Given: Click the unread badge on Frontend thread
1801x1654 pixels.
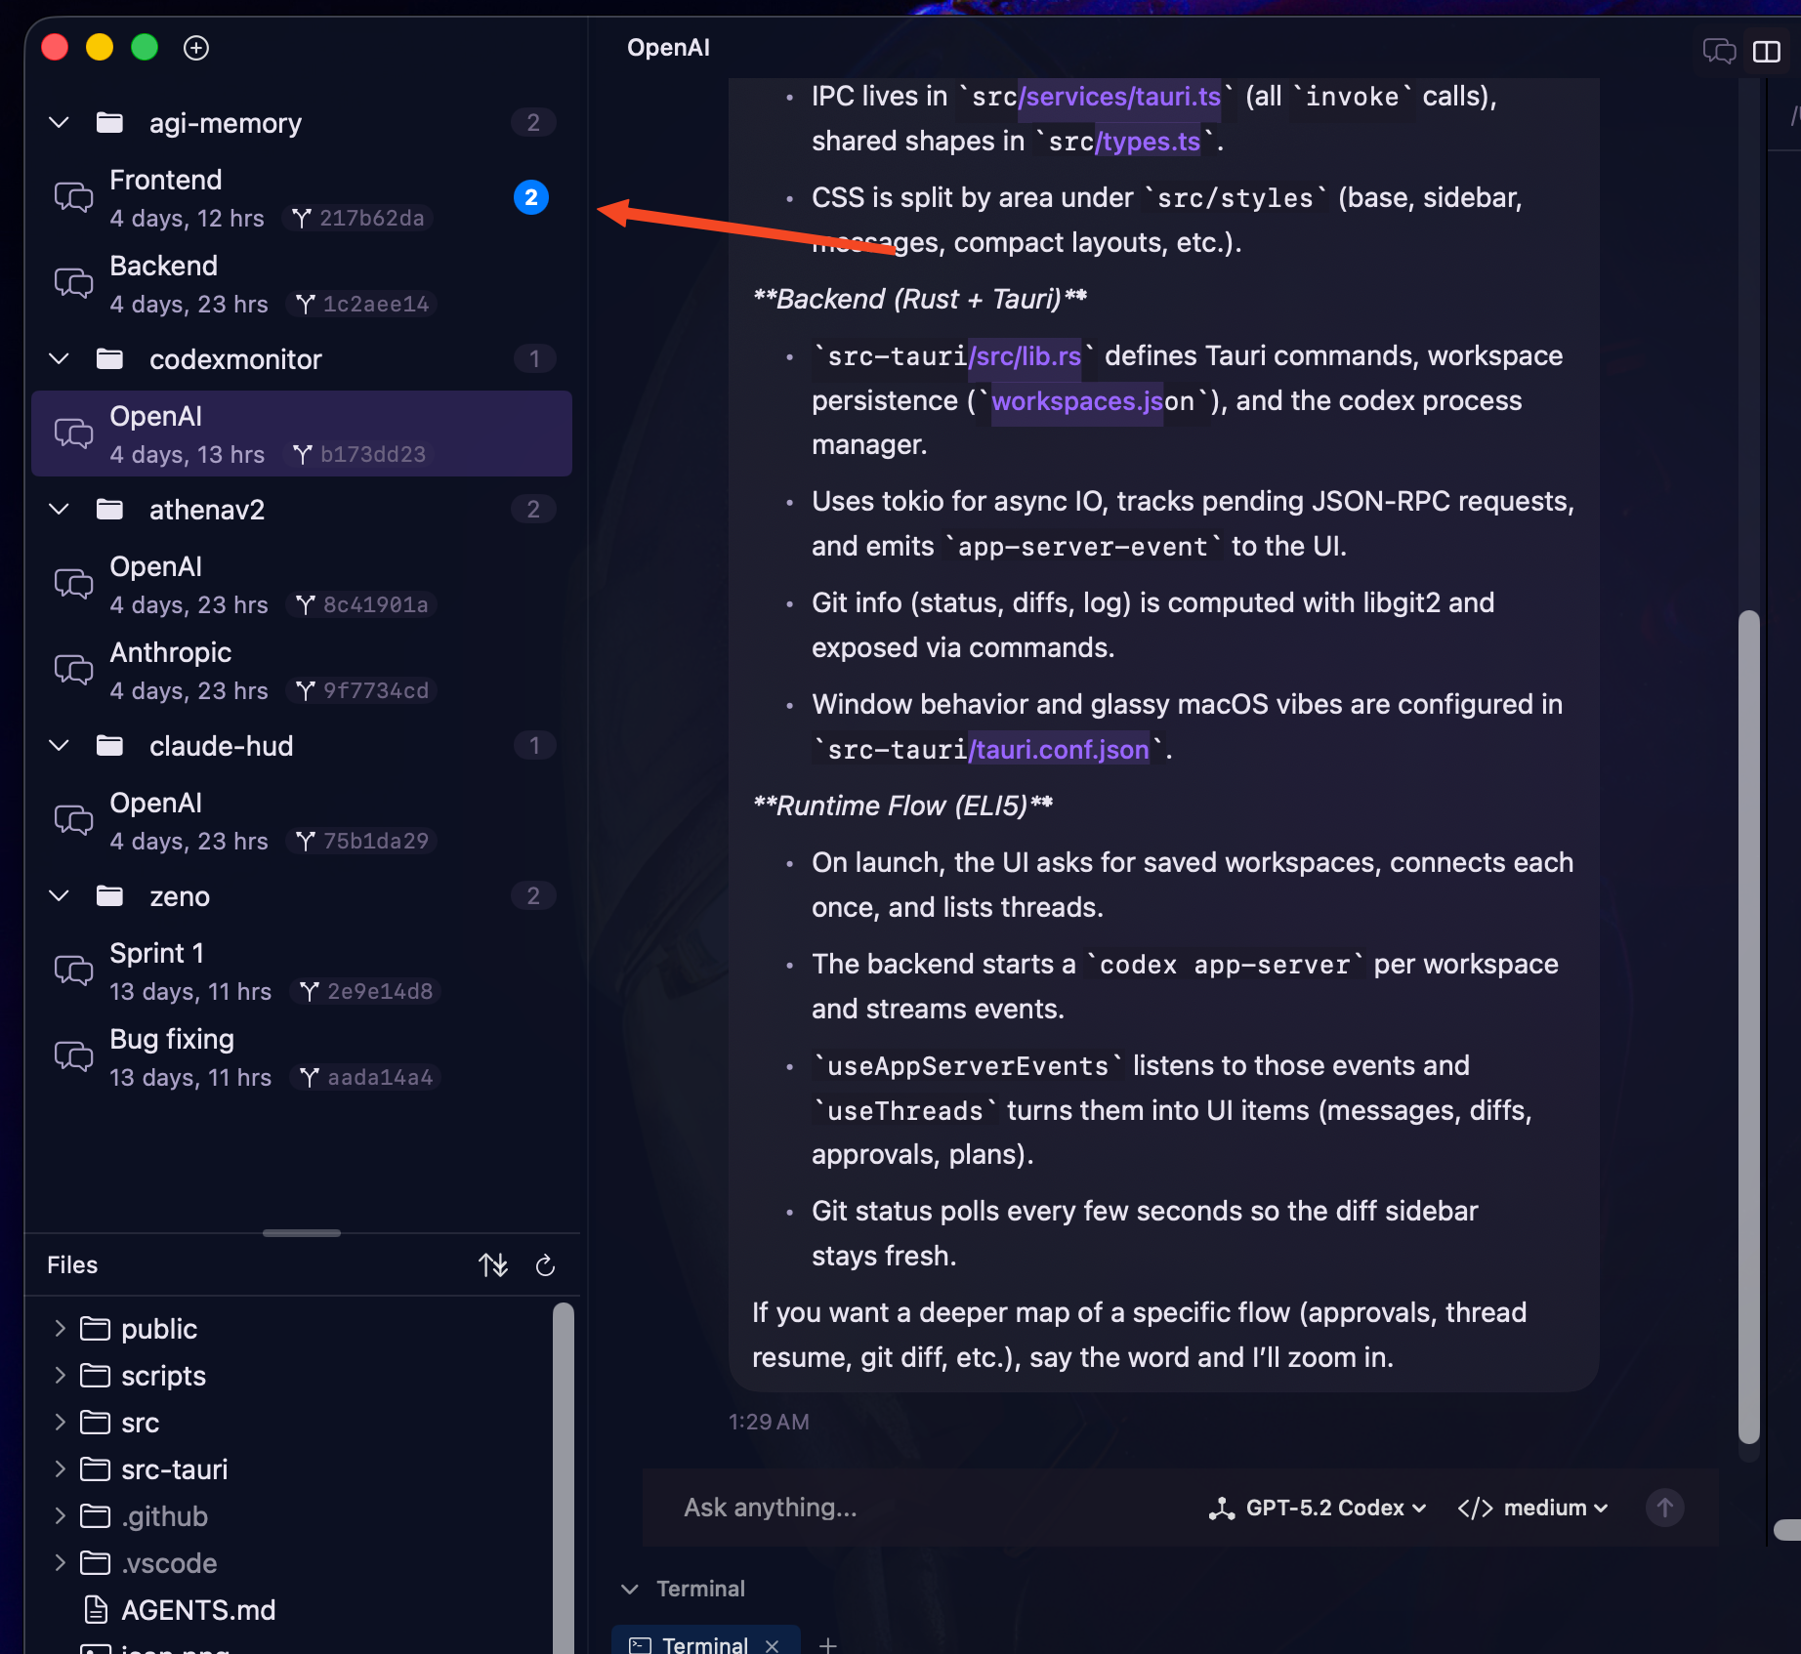Looking at the screenshot, I should pyautogui.click(x=531, y=197).
